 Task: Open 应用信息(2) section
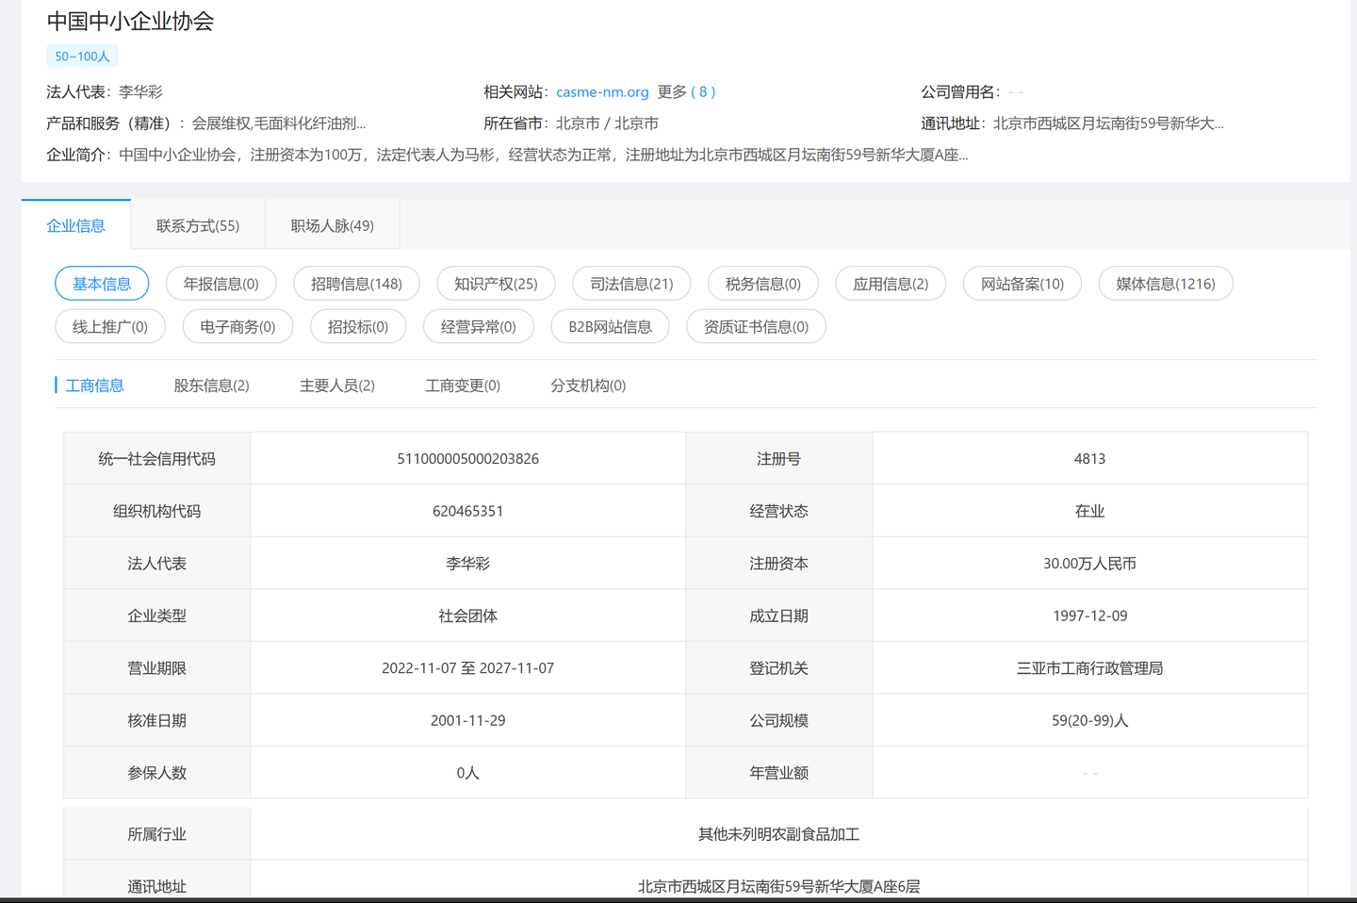pos(891,284)
